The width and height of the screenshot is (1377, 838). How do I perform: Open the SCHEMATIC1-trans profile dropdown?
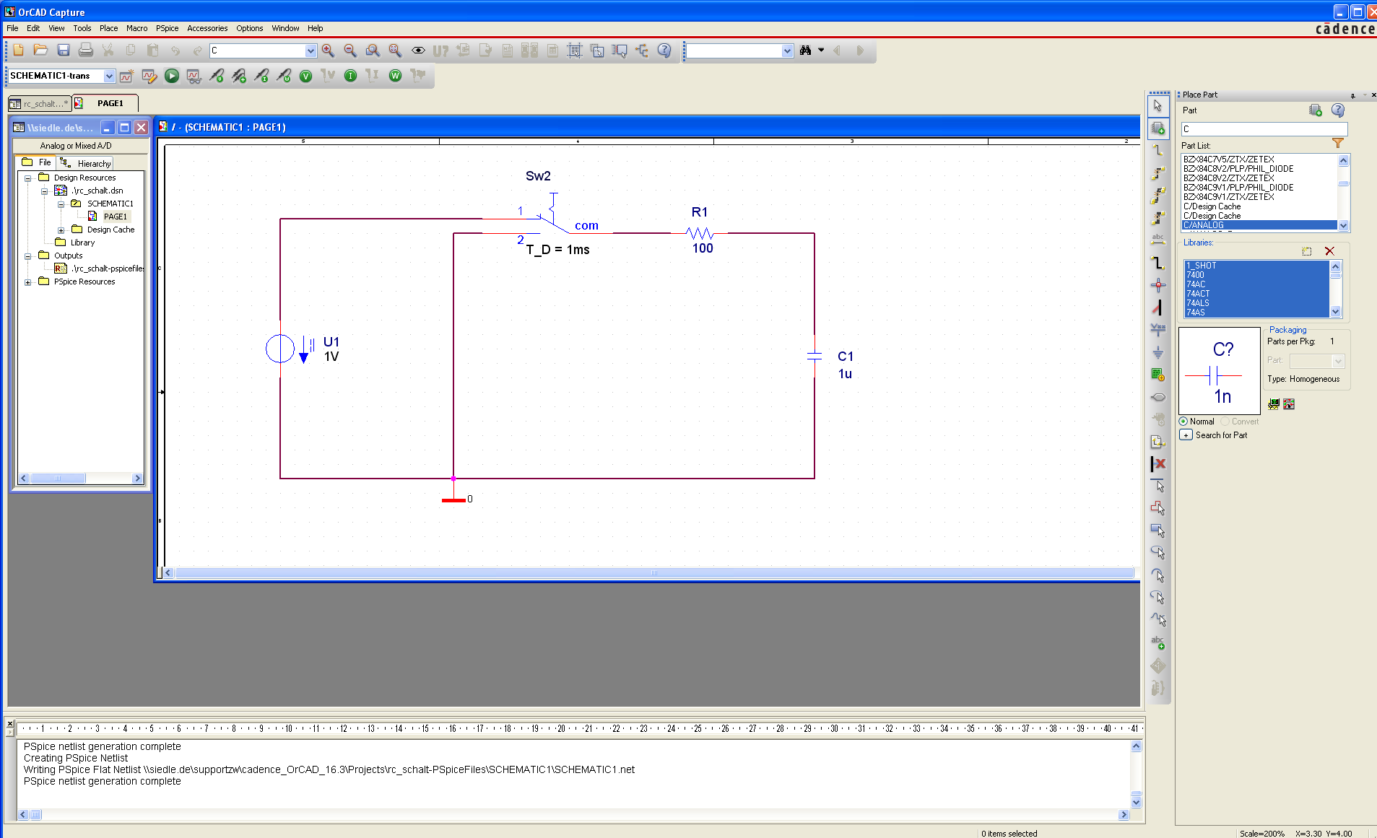tap(109, 76)
